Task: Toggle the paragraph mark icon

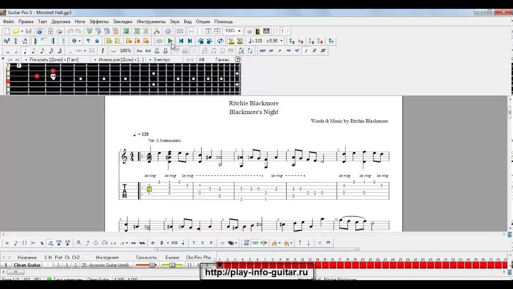Action: click(88, 41)
